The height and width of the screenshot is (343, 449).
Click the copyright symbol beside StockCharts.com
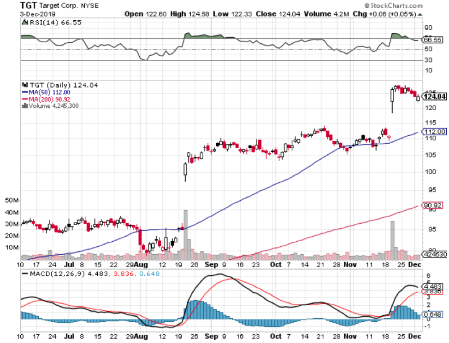point(366,6)
